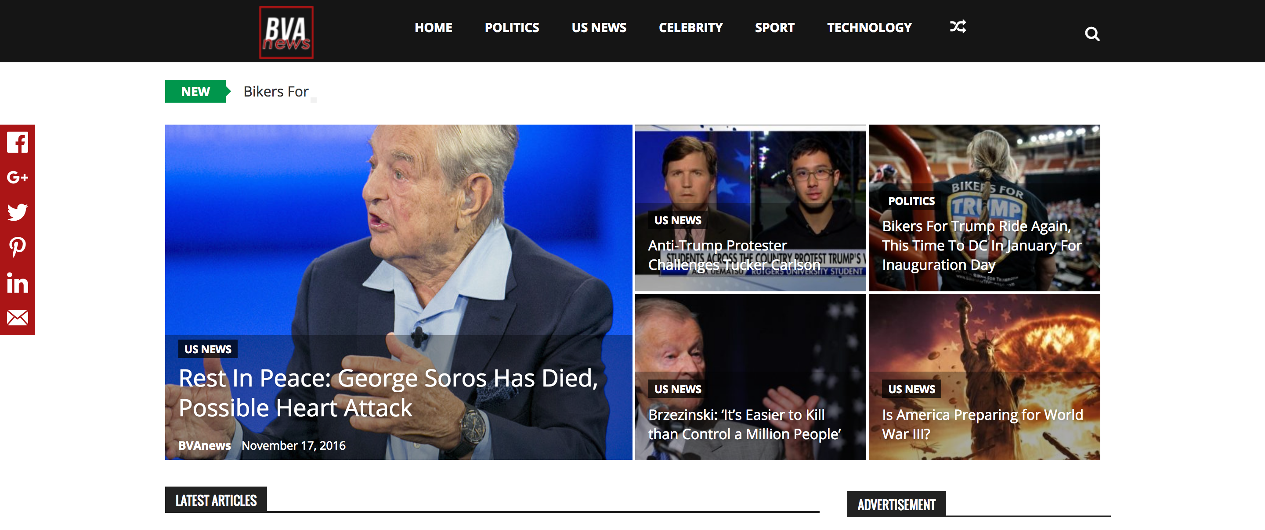Screen dimensions: 1265x530
Task: Open the Politics menu section
Action: pyautogui.click(x=512, y=28)
